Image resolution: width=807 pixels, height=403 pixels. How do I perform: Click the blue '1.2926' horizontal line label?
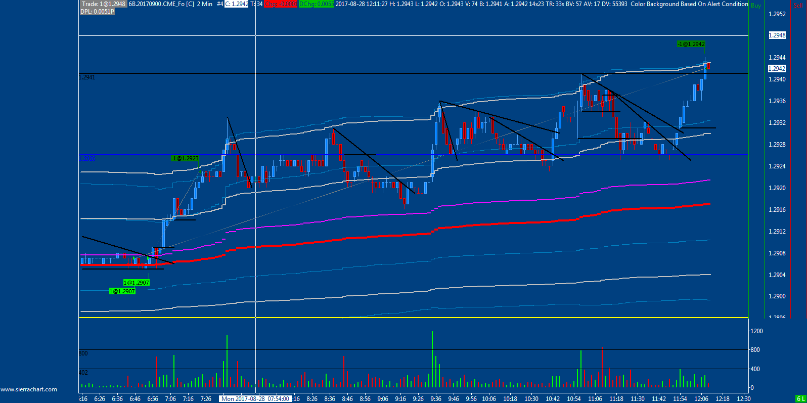click(x=87, y=158)
